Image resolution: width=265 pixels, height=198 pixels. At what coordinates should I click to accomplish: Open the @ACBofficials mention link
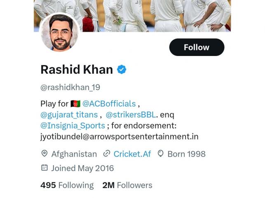point(109,104)
